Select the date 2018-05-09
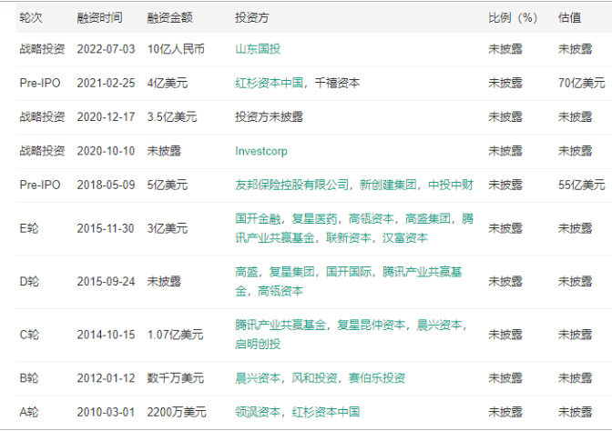 (x=106, y=185)
